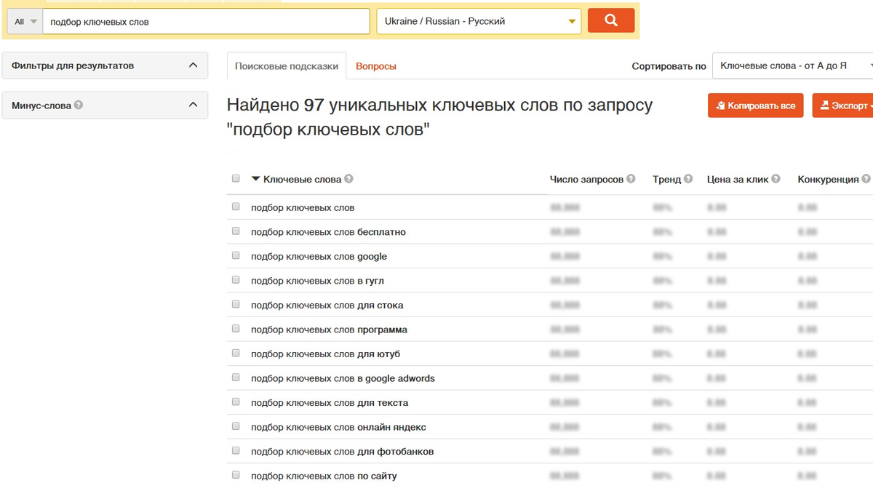Open help tooltip for Ключевые слова column
The width and height of the screenshot is (873, 491).
point(348,178)
